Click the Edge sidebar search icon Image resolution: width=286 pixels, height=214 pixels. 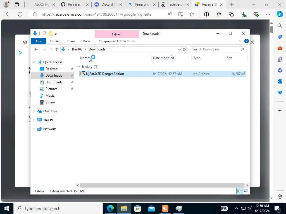coord(280,26)
